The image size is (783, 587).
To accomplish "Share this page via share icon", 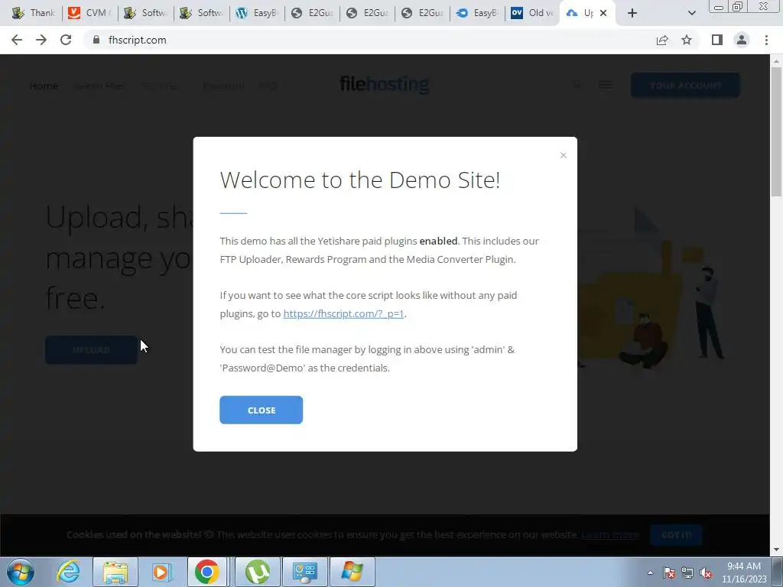I will point(662,40).
